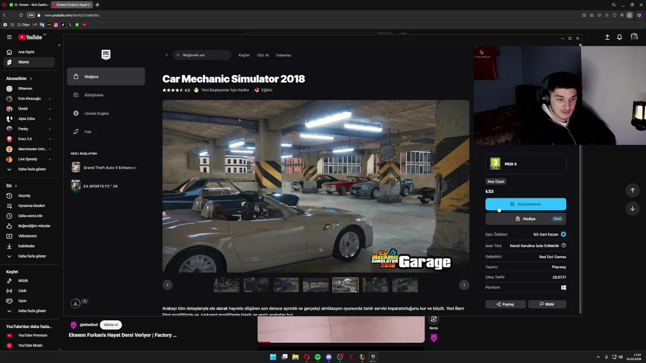Click the Kütüphanede blue button
Viewport: 646px width, 363px height.
pos(526,204)
